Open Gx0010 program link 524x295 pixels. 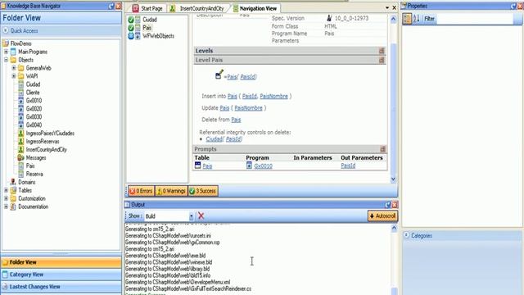click(x=263, y=166)
